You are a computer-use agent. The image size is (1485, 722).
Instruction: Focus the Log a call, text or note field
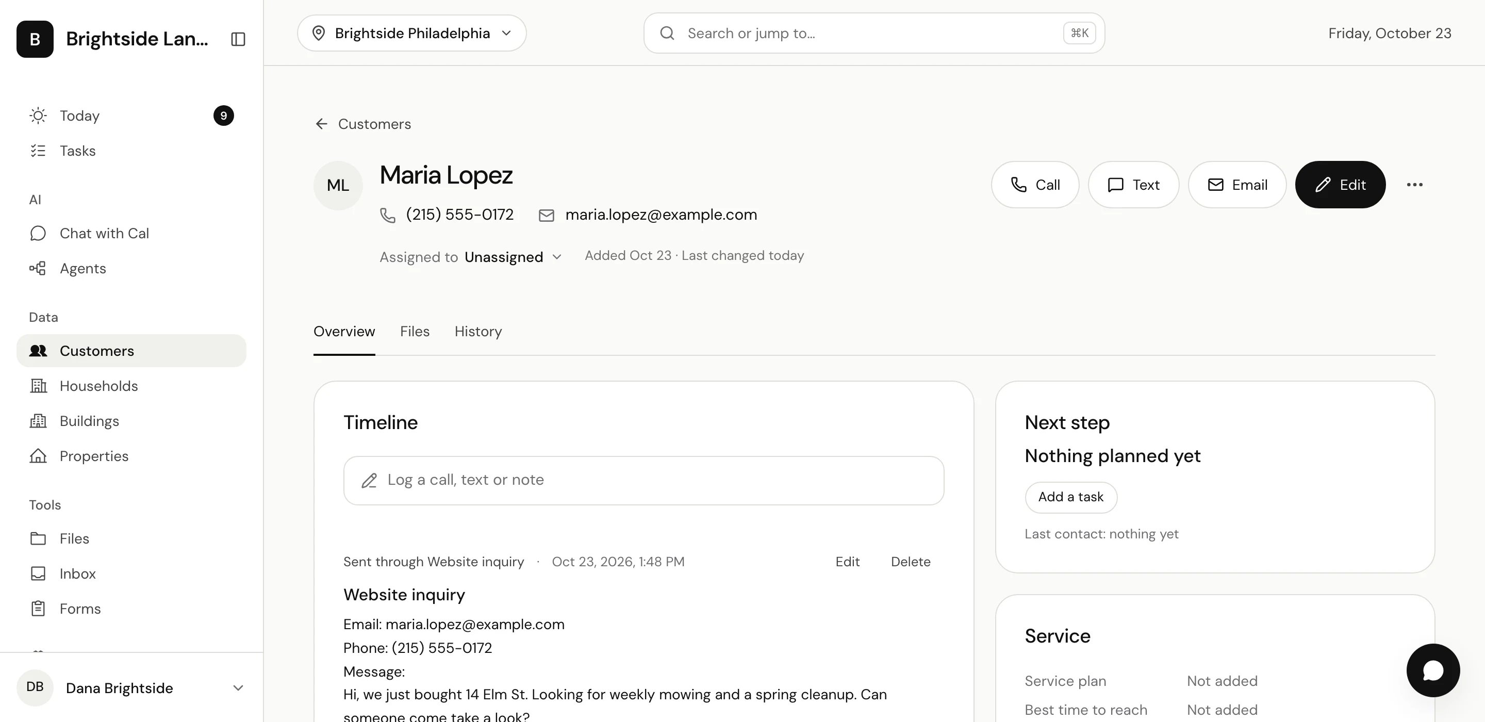click(643, 480)
